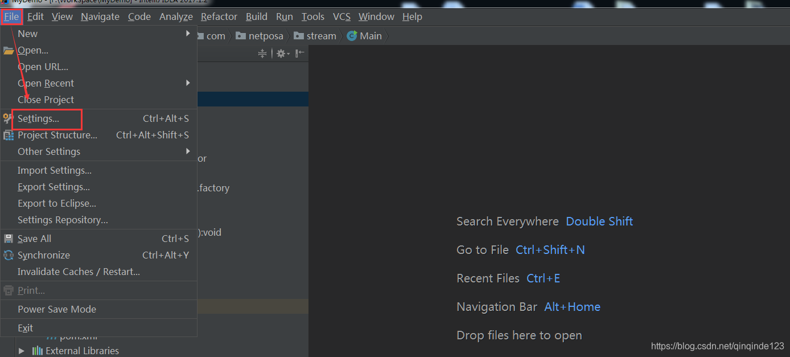
Task: Choose Export Settings...
Action: click(x=98, y=187)
